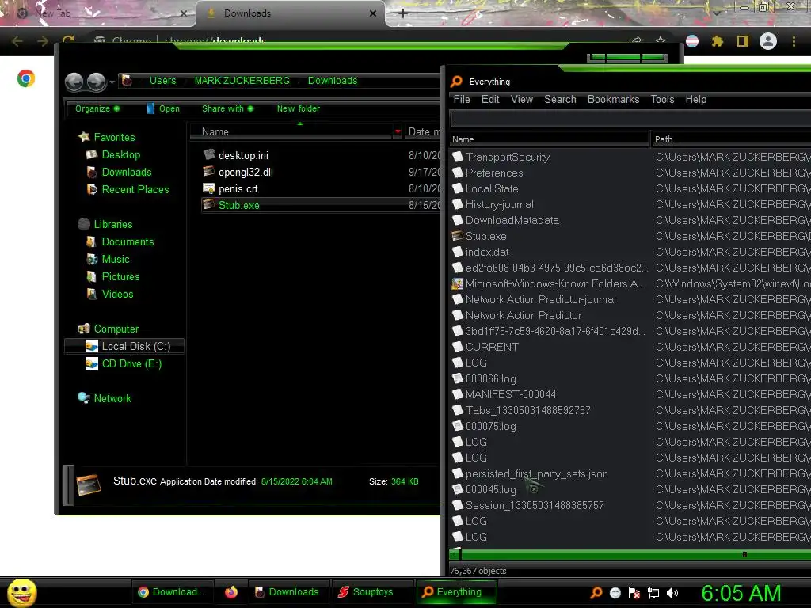The width and height of the screenshot is (811, 608).
Task: Select Preferences file in Everything results
Action: pos(494,173)
